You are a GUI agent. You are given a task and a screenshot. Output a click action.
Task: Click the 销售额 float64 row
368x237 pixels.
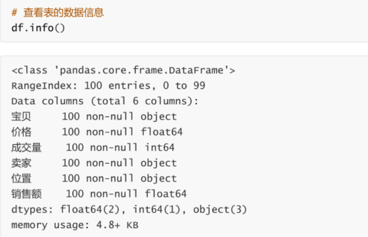99,194
